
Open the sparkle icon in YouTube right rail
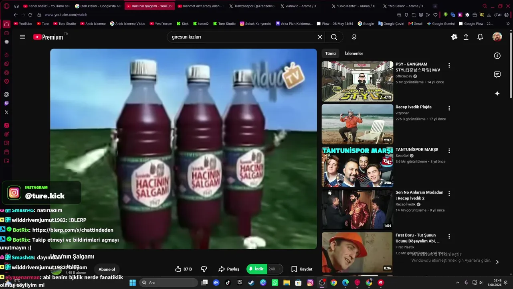pos(497,94)
